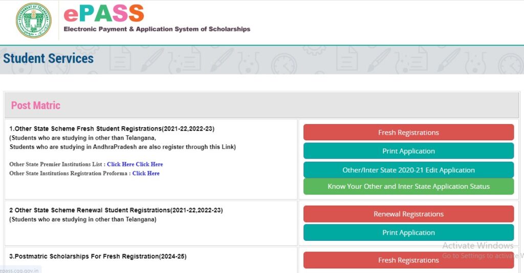Select the red Renewal Registrations button
Image resolution: width=524 pixels, height=273 pixels.
pyautogui.click(x=408, y=214)
